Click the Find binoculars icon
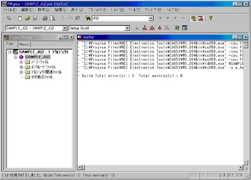Image resolution: width=251 pixels, height=180 pixels. point(88,18)
